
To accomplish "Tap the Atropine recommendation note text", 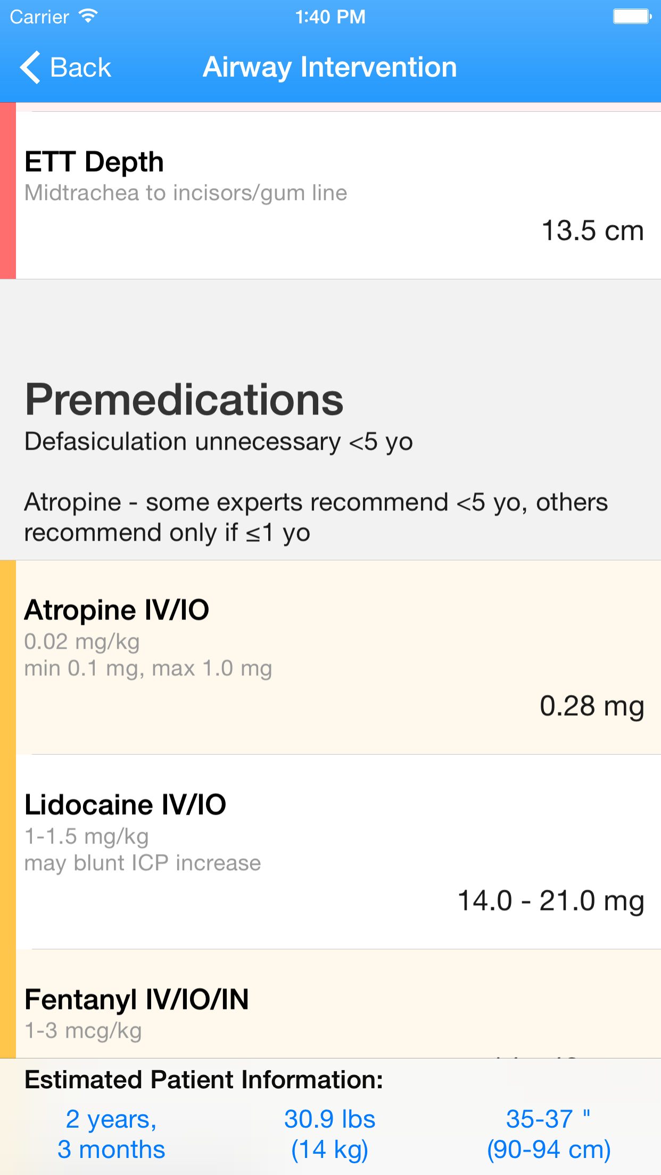I will click(x=316, y=517).
